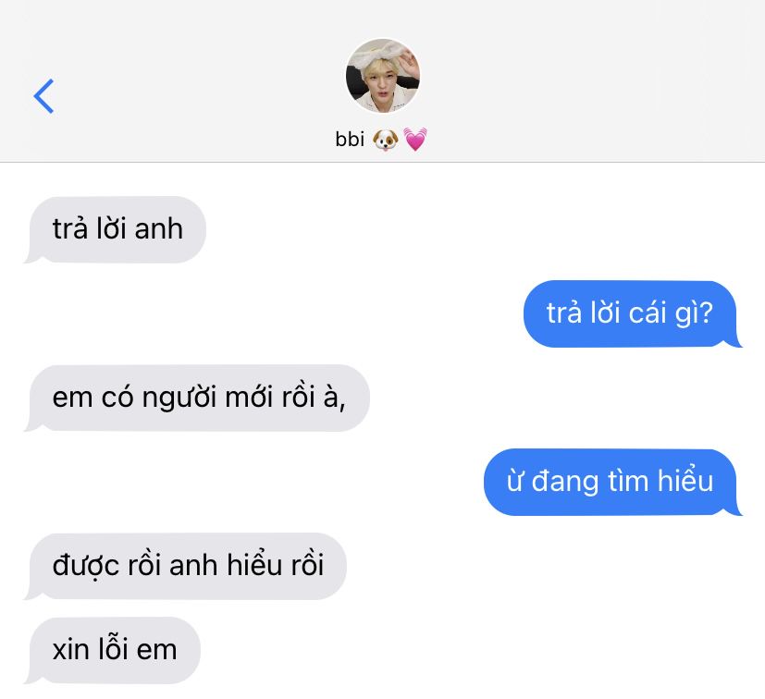Tap the blue back chevron

(x=43, y=96)
